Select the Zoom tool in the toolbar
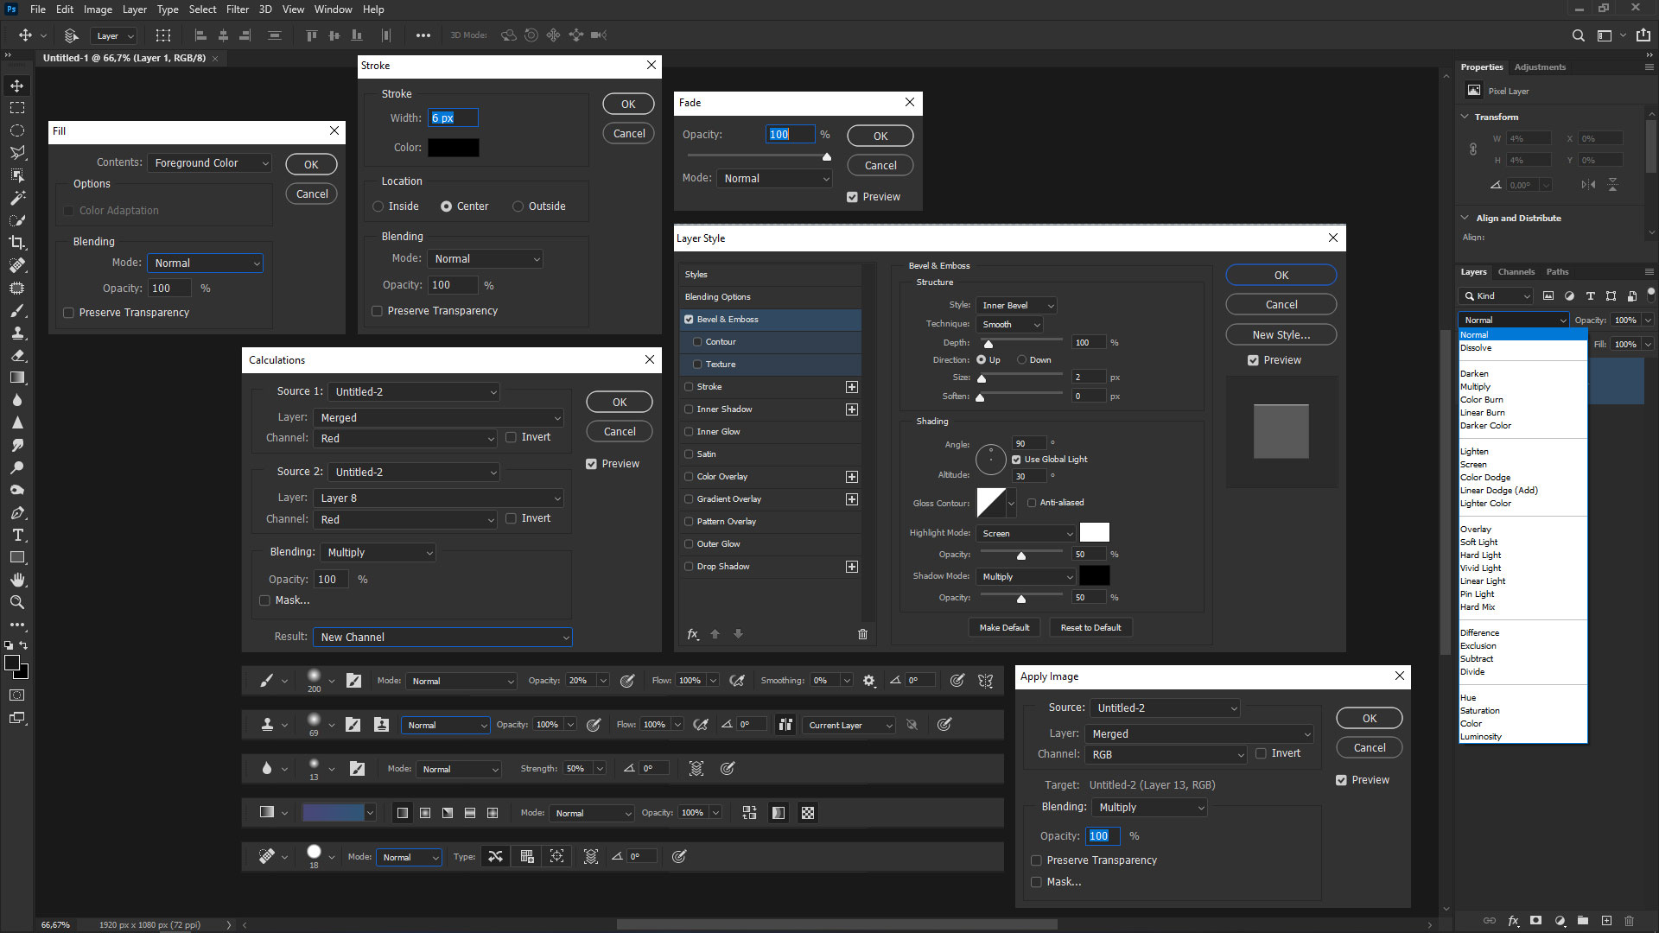 (x=17, y=602)
